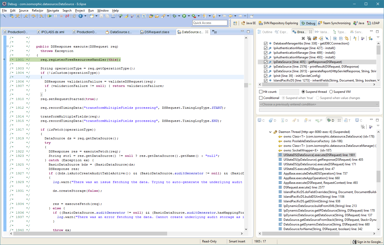Uncheck IpDataSource line 405 breakpoint
The width and height of the screenshot is (384, 245).
pyautogui.click(x=266, y=62)
